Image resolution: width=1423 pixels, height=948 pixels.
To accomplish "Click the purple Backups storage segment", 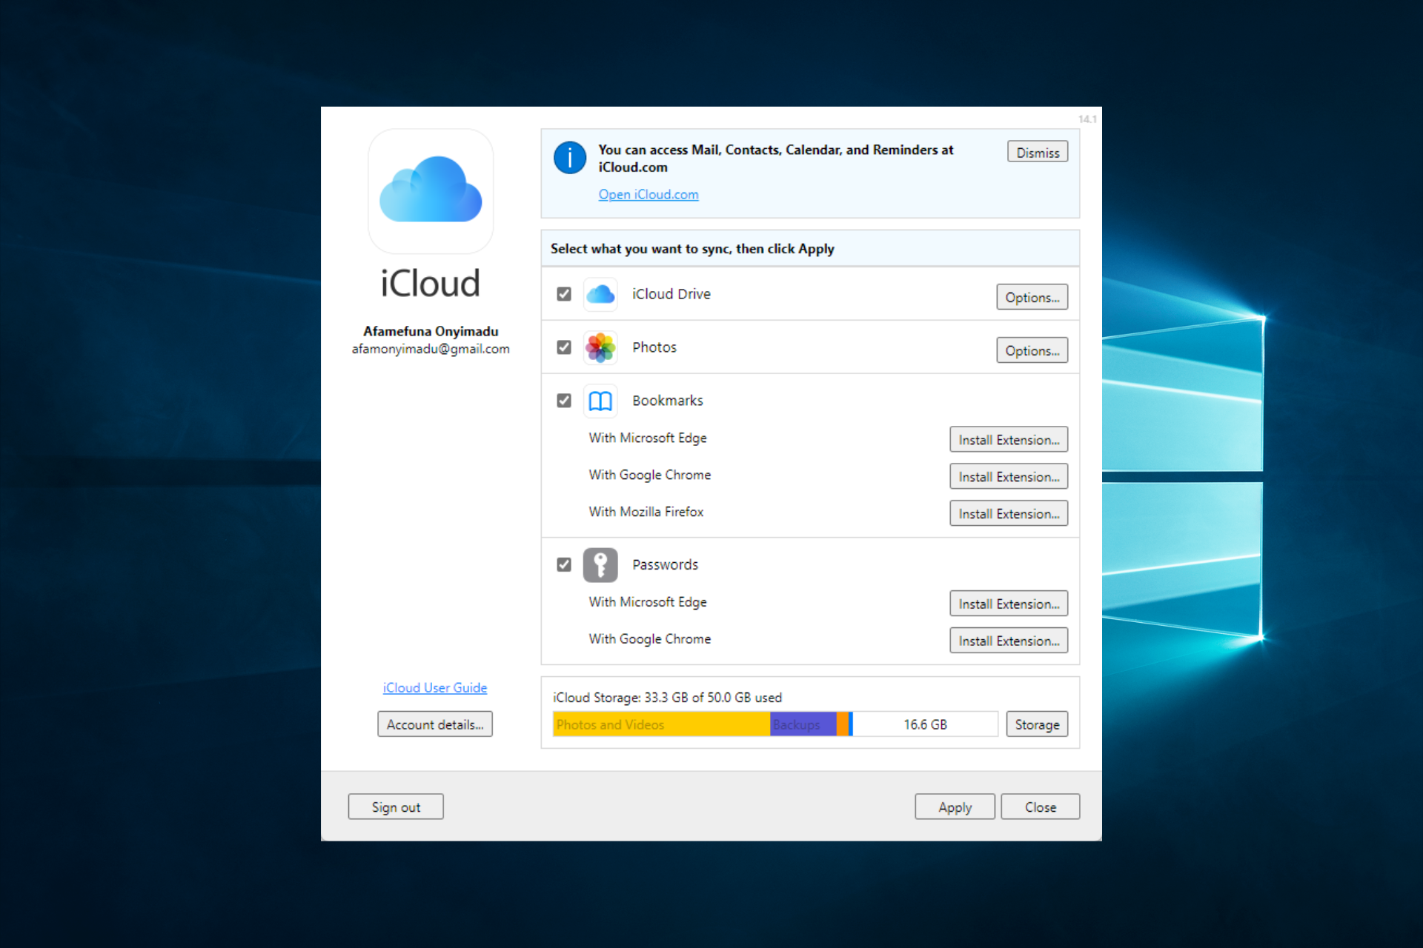I will click(803, 724).
